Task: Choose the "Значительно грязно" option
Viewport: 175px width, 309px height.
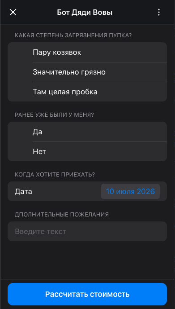Action: [x=87, y=72]
